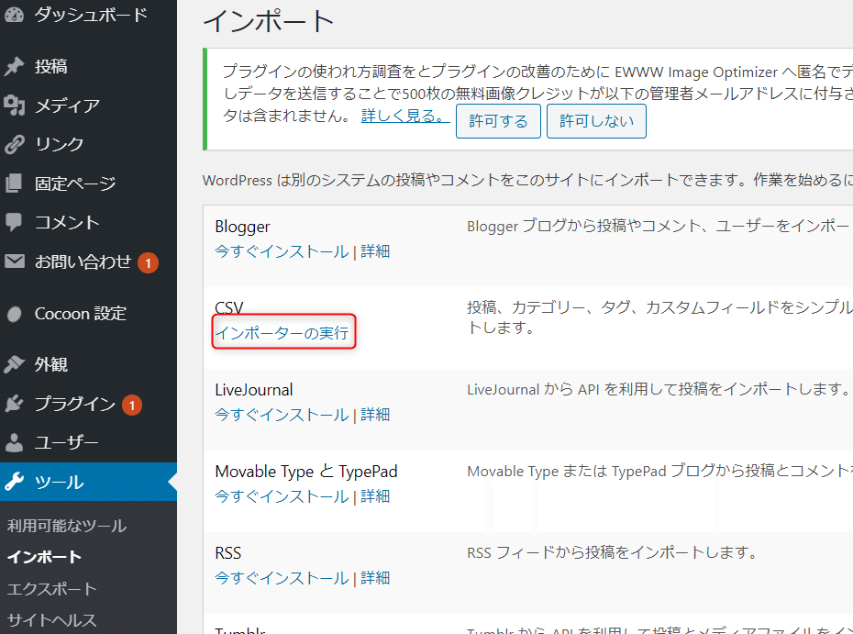The height and width of the screenshot is (634, 853).
Task: Click the 許可する button
Action: point(498,121)
